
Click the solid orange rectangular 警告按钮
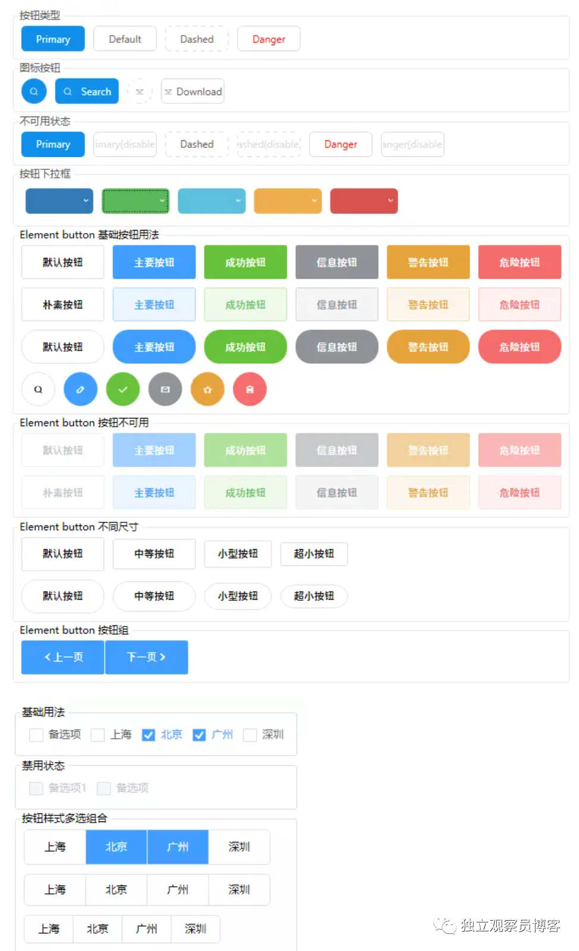coord(428,262)
